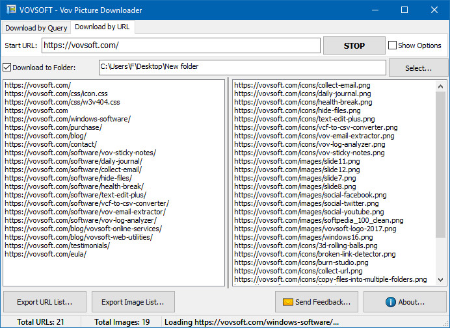Click the splitter between the two lists
Viewport: 450px width, 328px height.
(228, 183)
